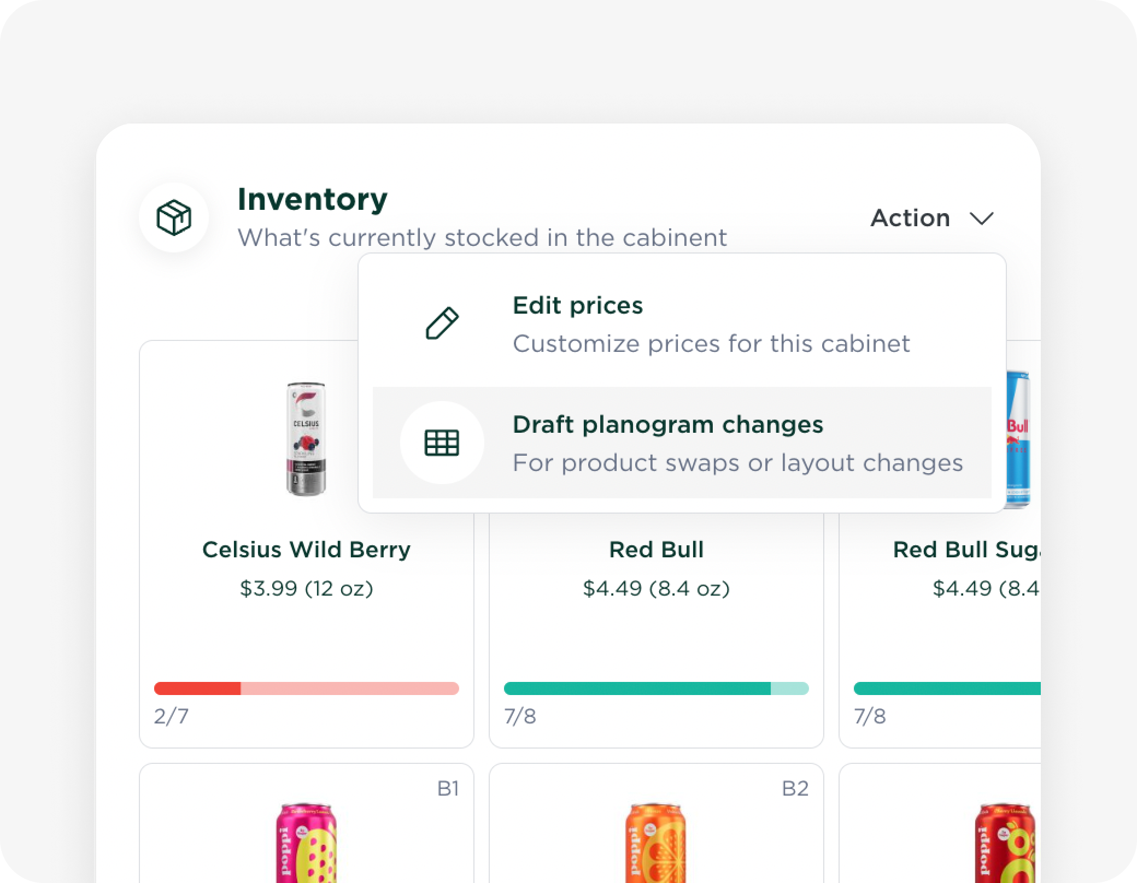Click the $3.99 (12 oz) price label
This screenshot has width=1137, height=883.
point(306,588)
